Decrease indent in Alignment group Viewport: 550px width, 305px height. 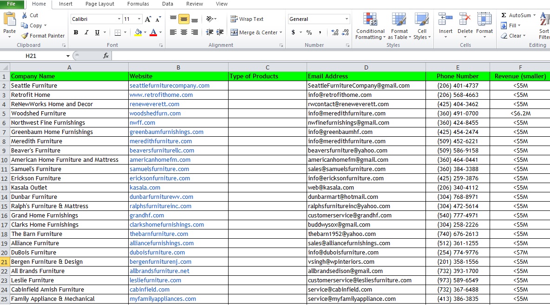pos(210,32)
